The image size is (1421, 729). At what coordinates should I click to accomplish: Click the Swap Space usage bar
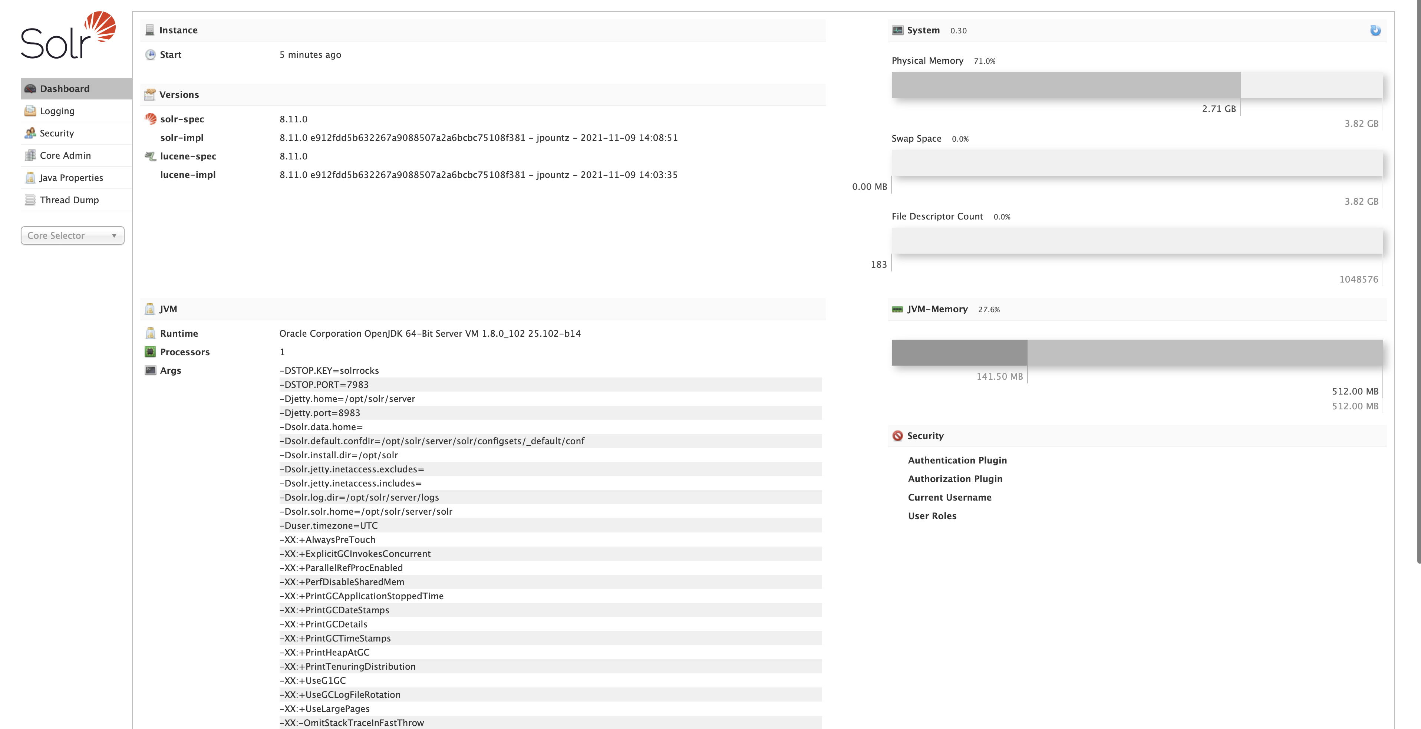1137,163
